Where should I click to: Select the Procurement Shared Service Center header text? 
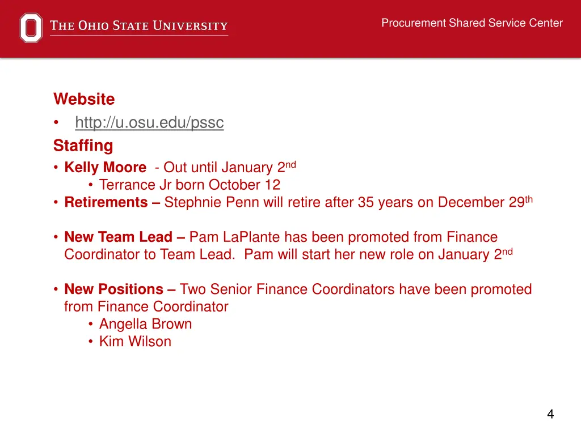pos(472,23)
